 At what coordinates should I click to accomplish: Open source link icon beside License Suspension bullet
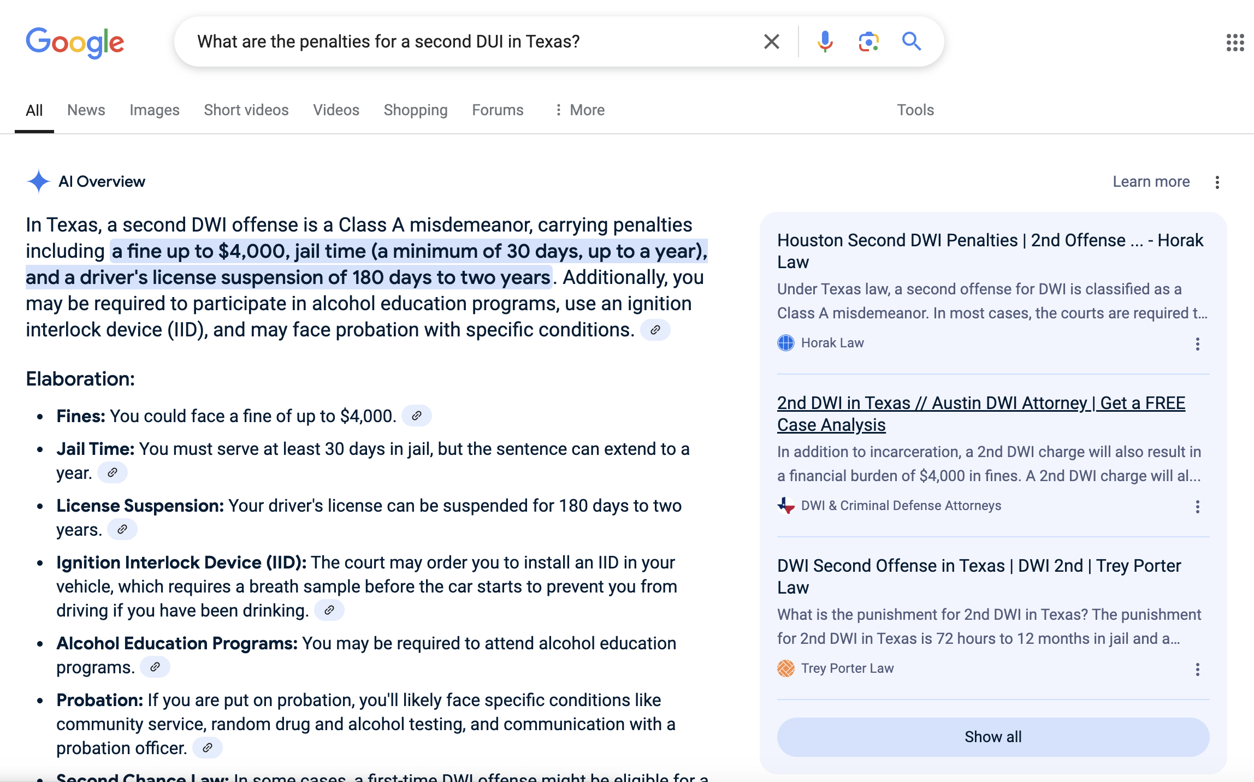pos(122,530)
